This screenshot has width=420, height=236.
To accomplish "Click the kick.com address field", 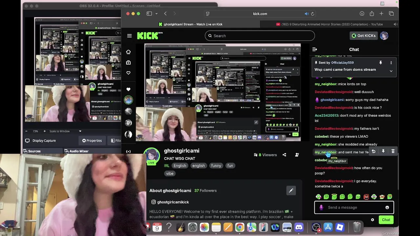I will pos(260,14).
